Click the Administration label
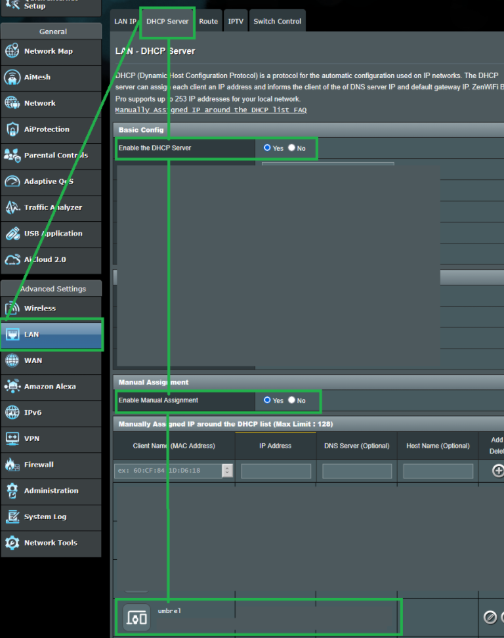Screen dimensions: 504x638 pos(51,490)
